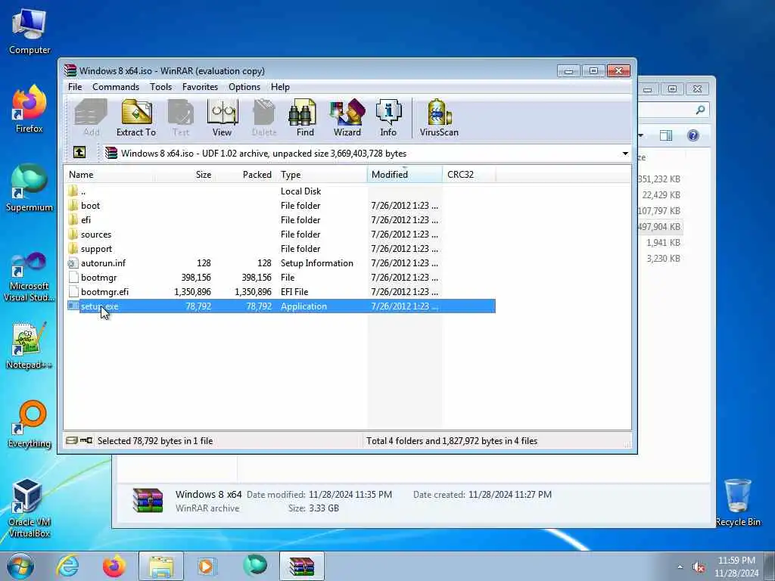Click the Extract To toolbar icon

tap(136, 117)
